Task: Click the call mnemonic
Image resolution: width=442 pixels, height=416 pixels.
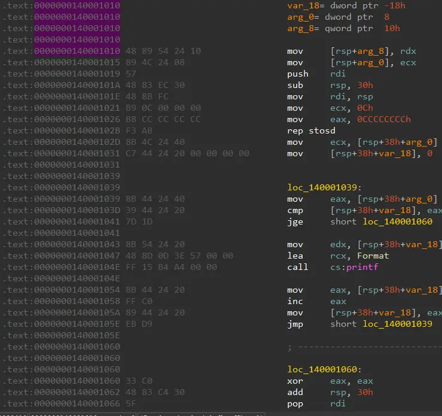Action: 298,267
